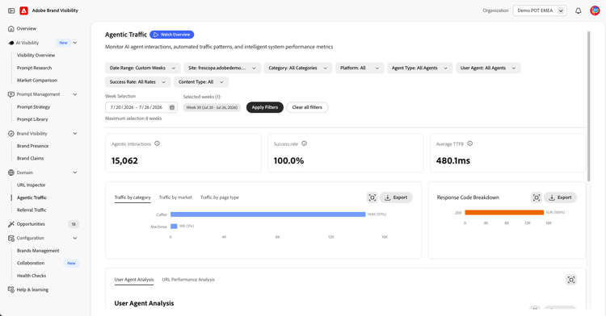Open Brand Presence in sidebar
The height and width of the screenshot is (316, 606).
point(33,146)
